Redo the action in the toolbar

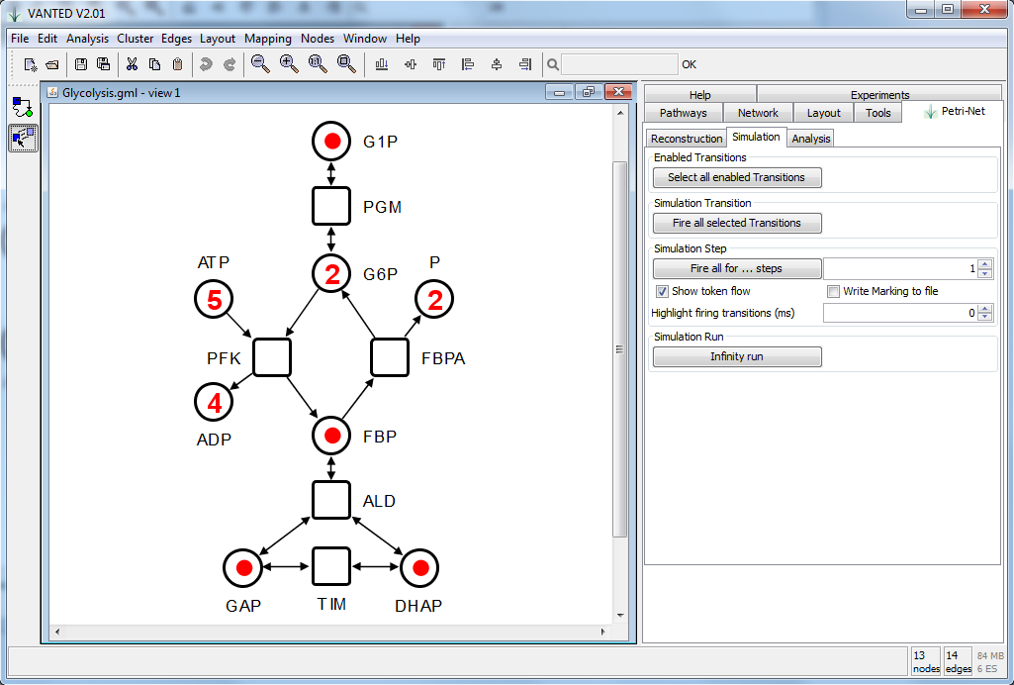pyautogui.click(x=230, y=64)
